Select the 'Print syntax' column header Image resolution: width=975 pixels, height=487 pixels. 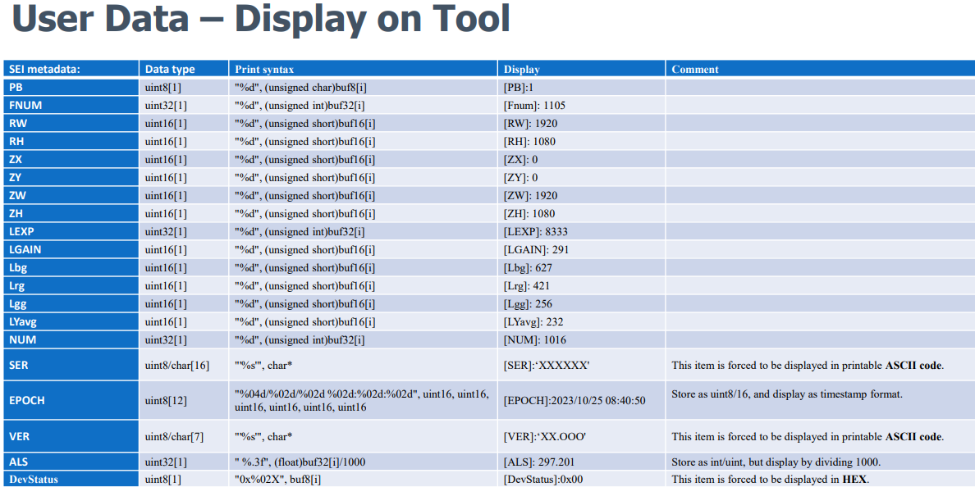264,70
